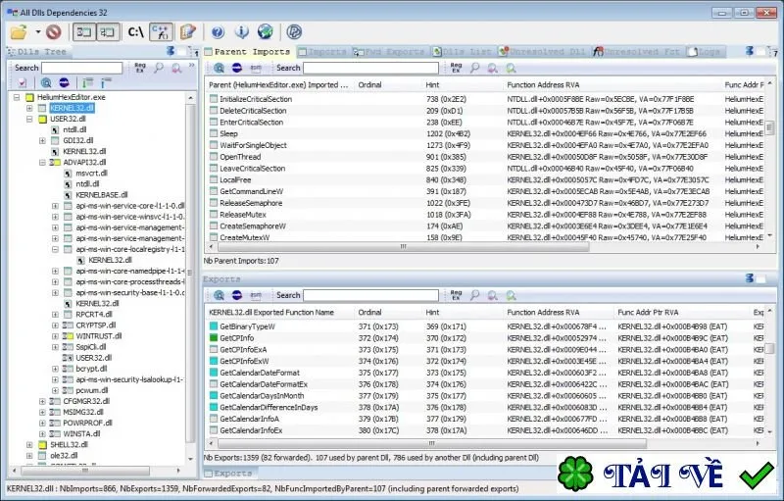Click the Parent Imports horizontal scrollbar
Screen dimensions: 784x501
[x=404, y=246]
